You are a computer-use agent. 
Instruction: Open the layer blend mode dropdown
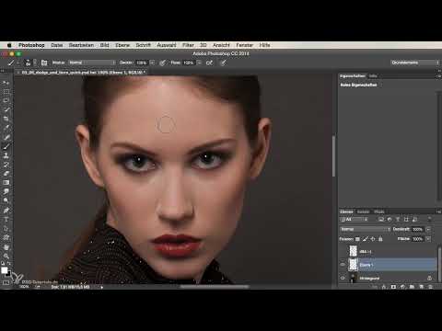tap(366, 229)
